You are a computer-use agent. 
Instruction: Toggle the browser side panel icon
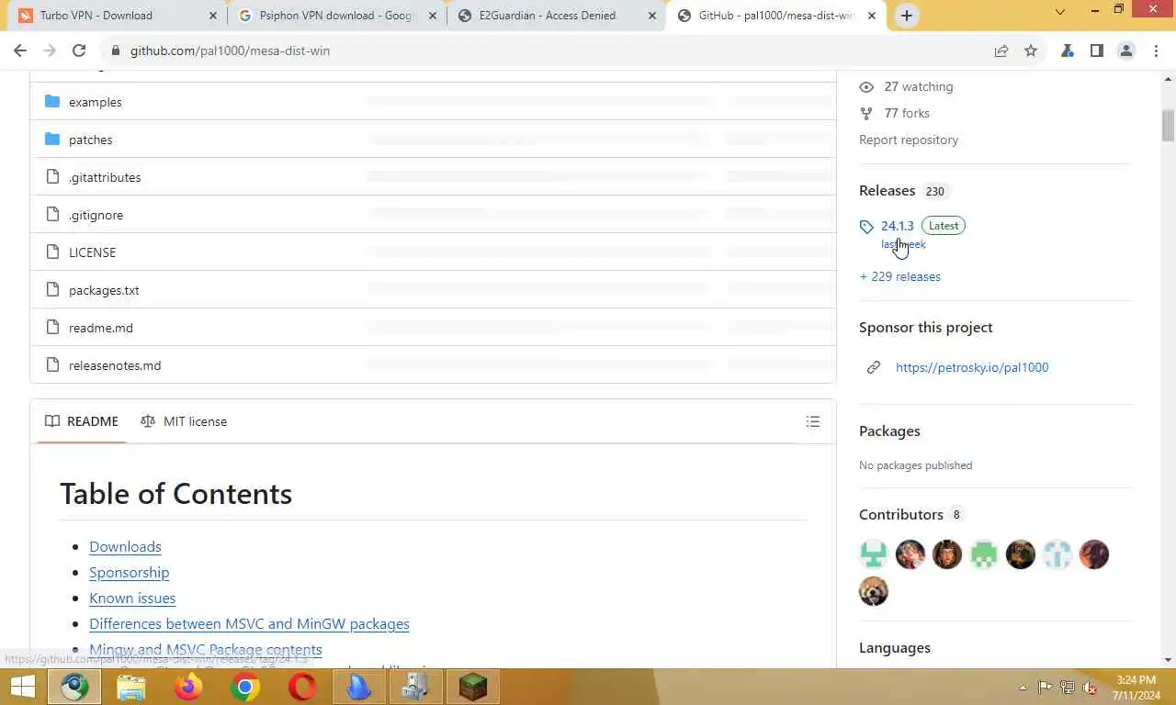[x=1097, y=50]
